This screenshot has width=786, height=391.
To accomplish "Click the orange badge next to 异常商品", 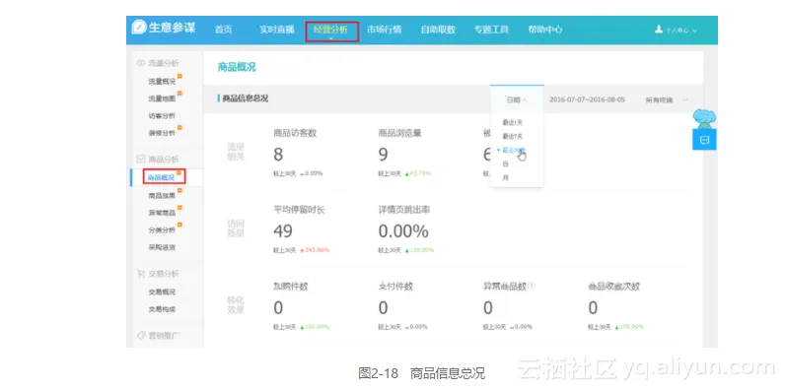I will point(179,208).
